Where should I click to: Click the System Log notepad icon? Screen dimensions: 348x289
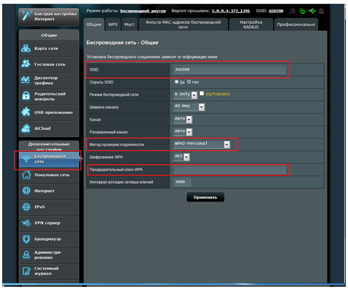[27, 271]
